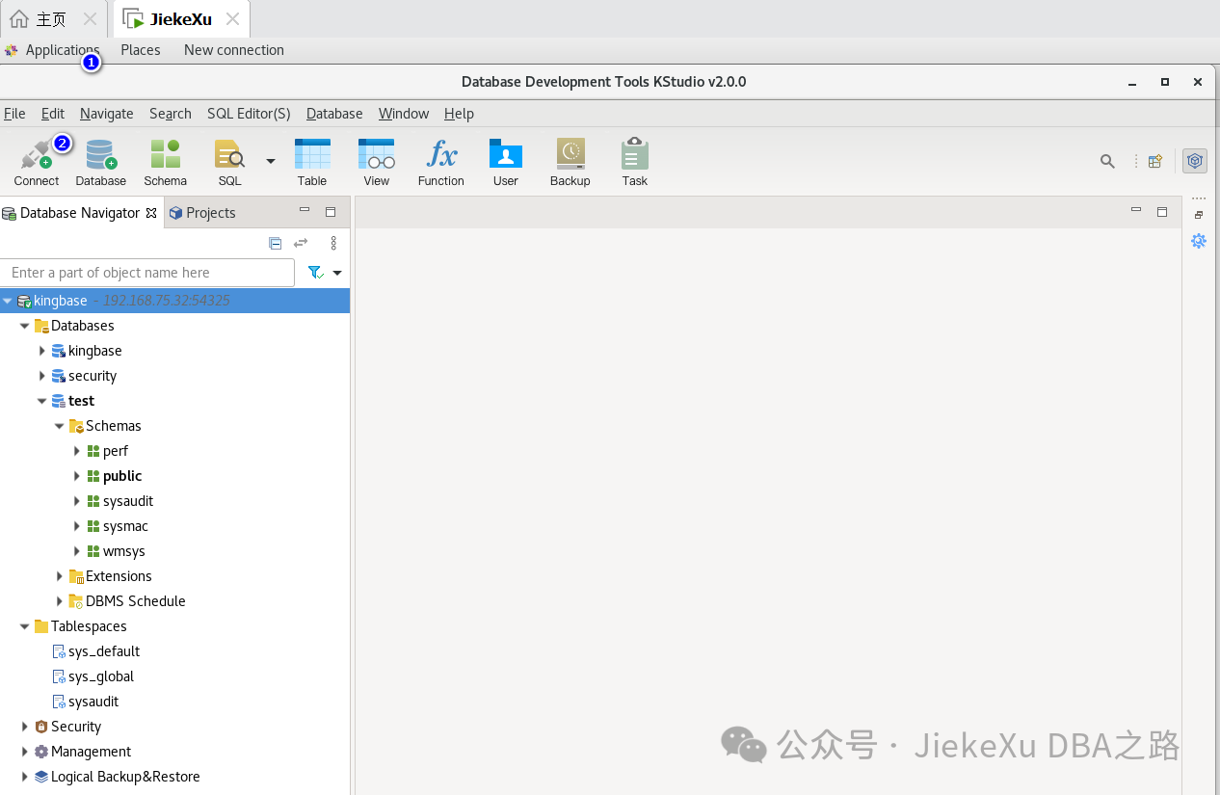
Task: Open the Applications system menu
Action: pyautogui.click(x=62, y=50)
